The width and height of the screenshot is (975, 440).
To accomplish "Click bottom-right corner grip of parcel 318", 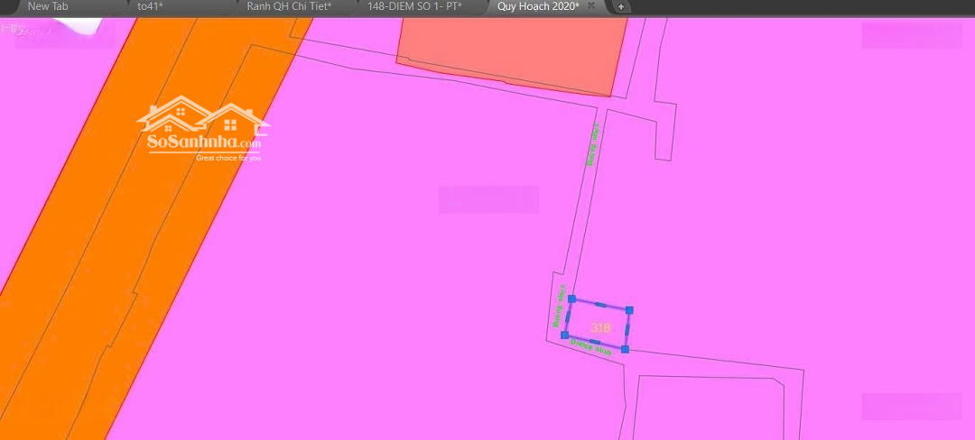I will coord(625,349).
